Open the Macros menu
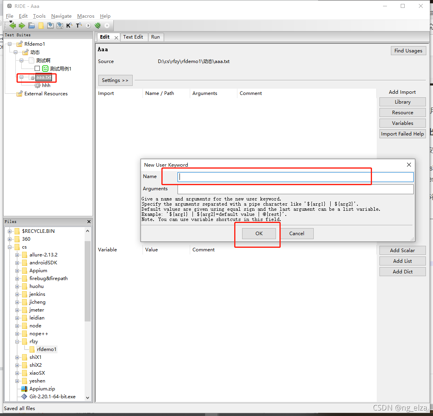Screen dimensions: 433x416 [x=85, y=16]
